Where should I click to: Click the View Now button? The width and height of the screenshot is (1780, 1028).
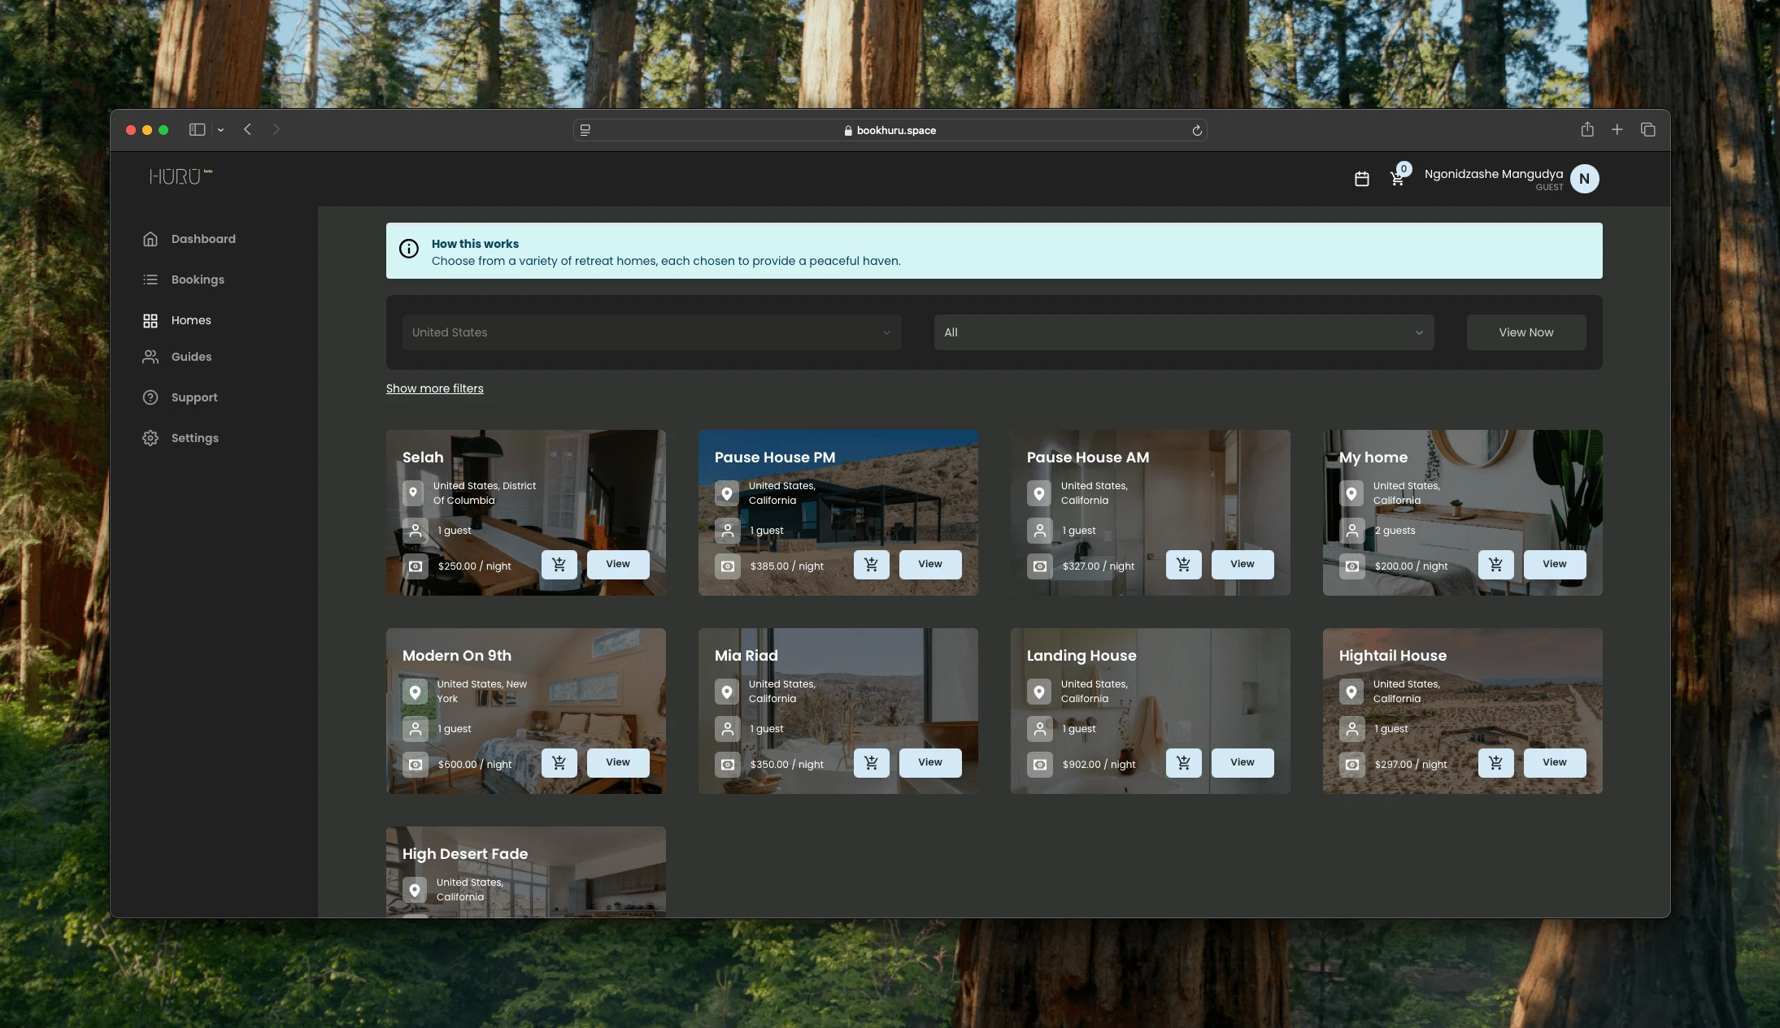pos(1525,332)
